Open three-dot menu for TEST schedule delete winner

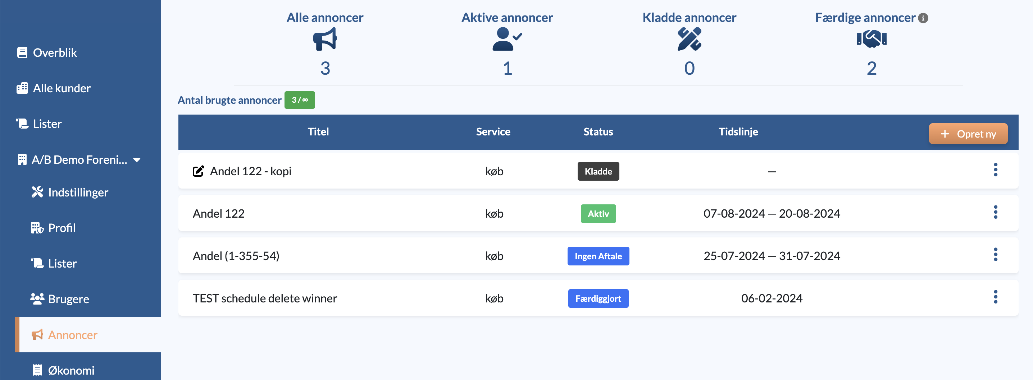coord(995,297)
